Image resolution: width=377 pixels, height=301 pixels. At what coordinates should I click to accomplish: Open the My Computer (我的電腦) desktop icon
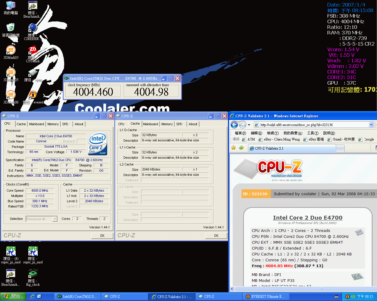pos(11,8)
